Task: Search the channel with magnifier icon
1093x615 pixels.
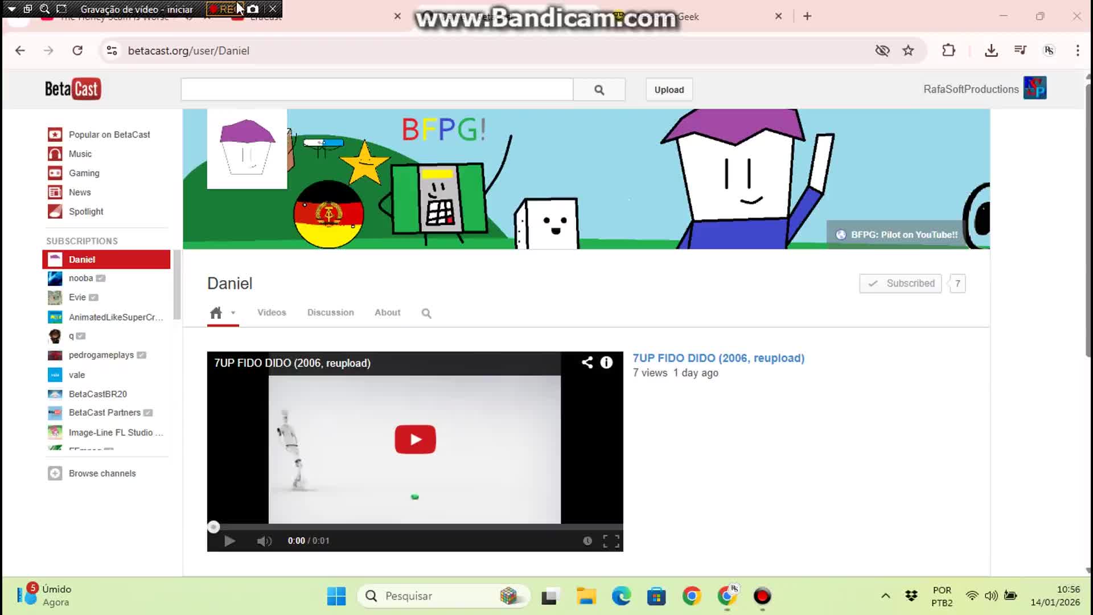Action: pos(426,313)
